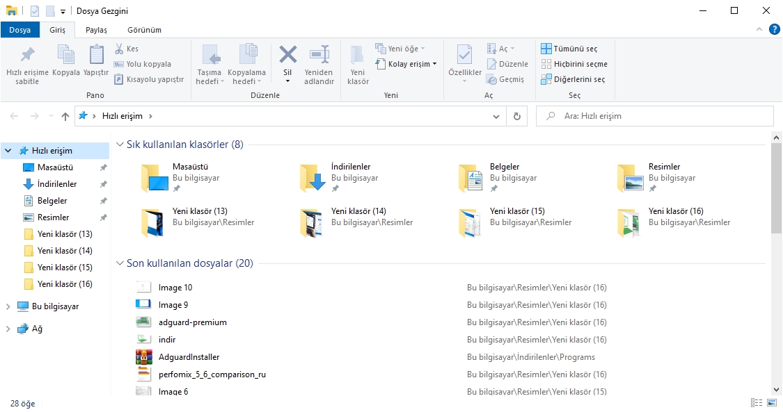Collapse Hızlı erişim tree node
This screenshot has height=412, width=783.
(8, 151)
